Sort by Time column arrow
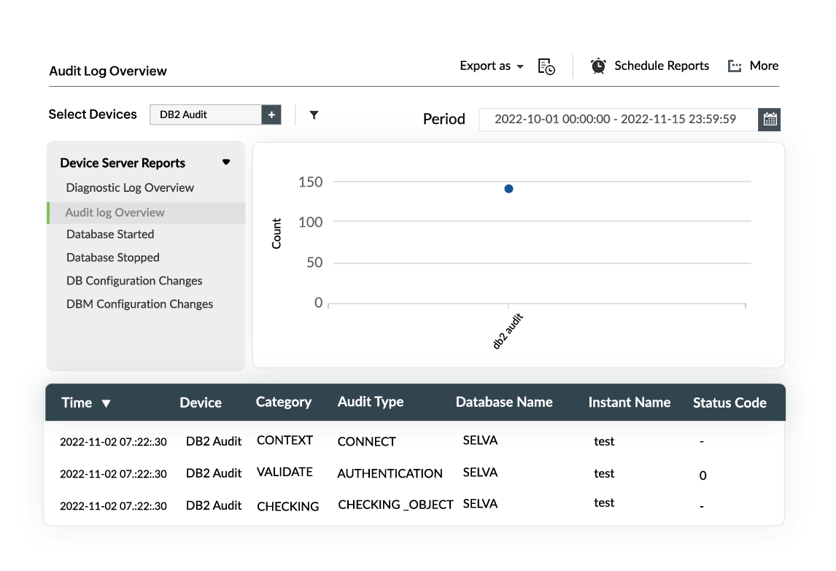 tap(107, 403)
